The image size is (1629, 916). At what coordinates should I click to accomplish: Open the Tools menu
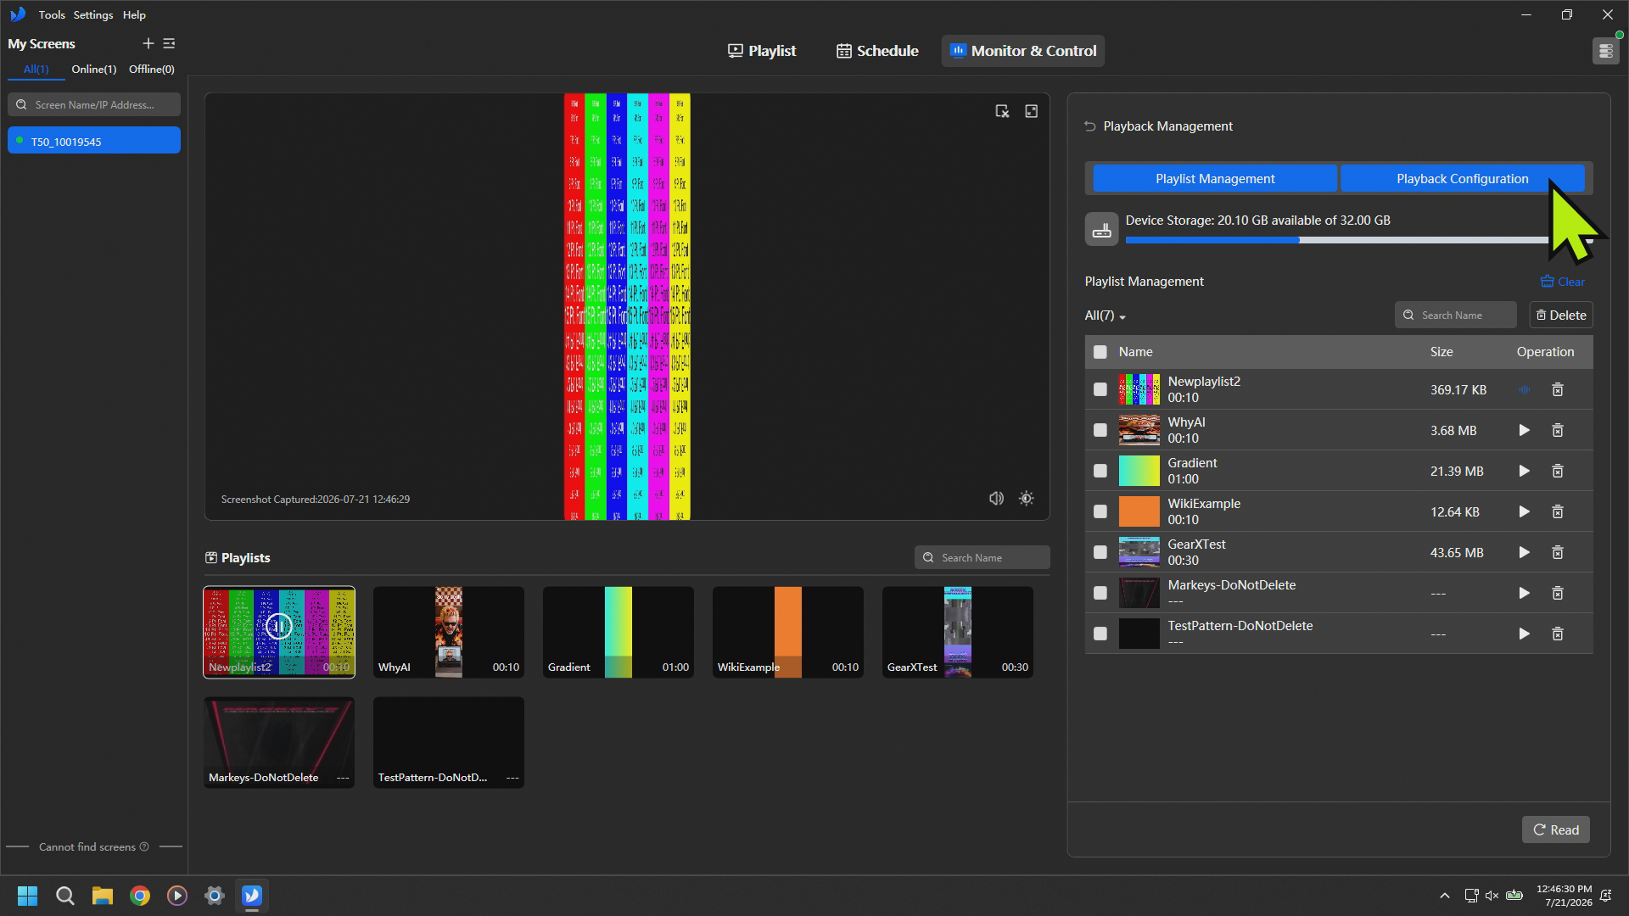(x=52, y=14)
